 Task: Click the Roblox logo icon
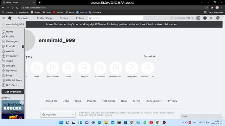(x=10, y=18)
